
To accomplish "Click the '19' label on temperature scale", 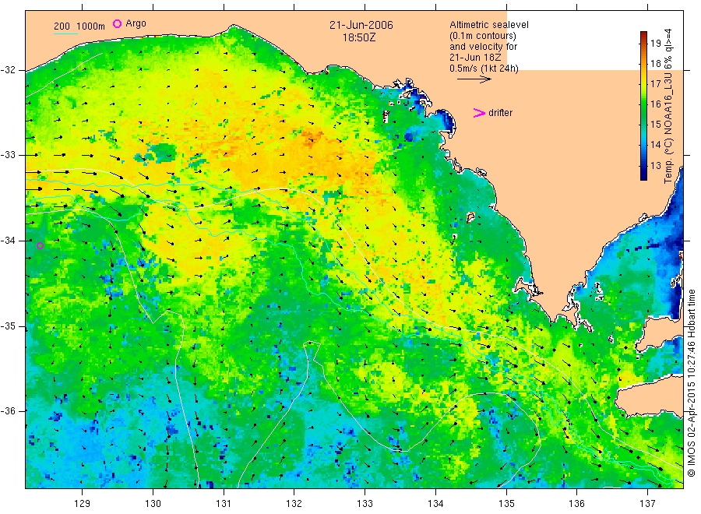I will 655,43.
